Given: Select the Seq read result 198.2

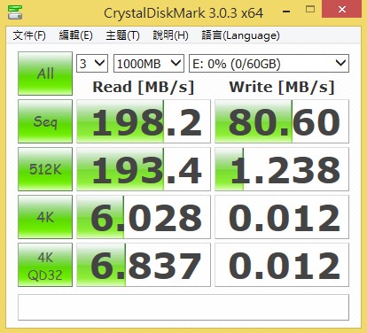Looking at the screenshot, I should point(144,121).
